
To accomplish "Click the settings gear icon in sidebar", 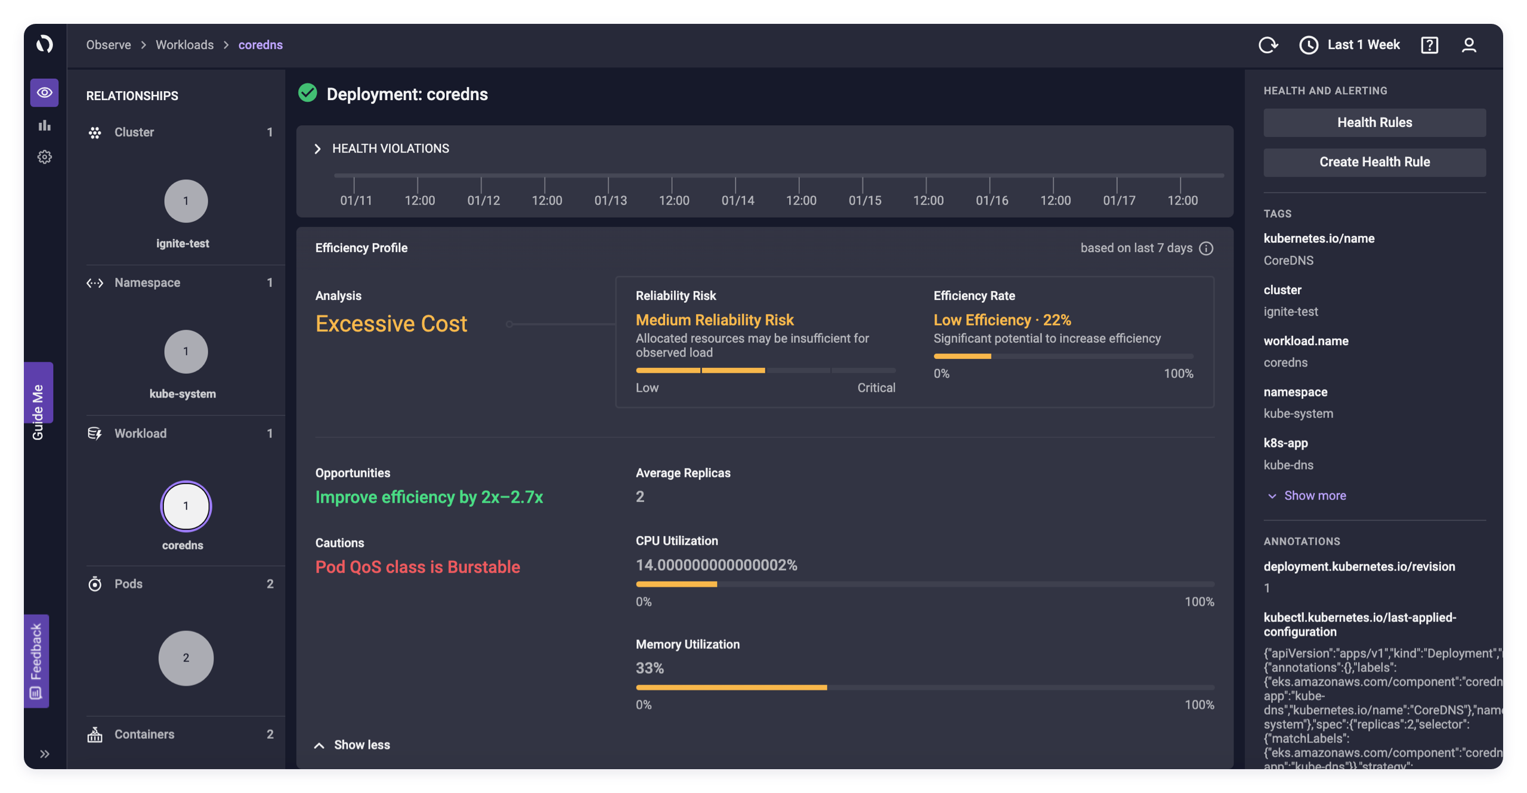I will 44,157.
